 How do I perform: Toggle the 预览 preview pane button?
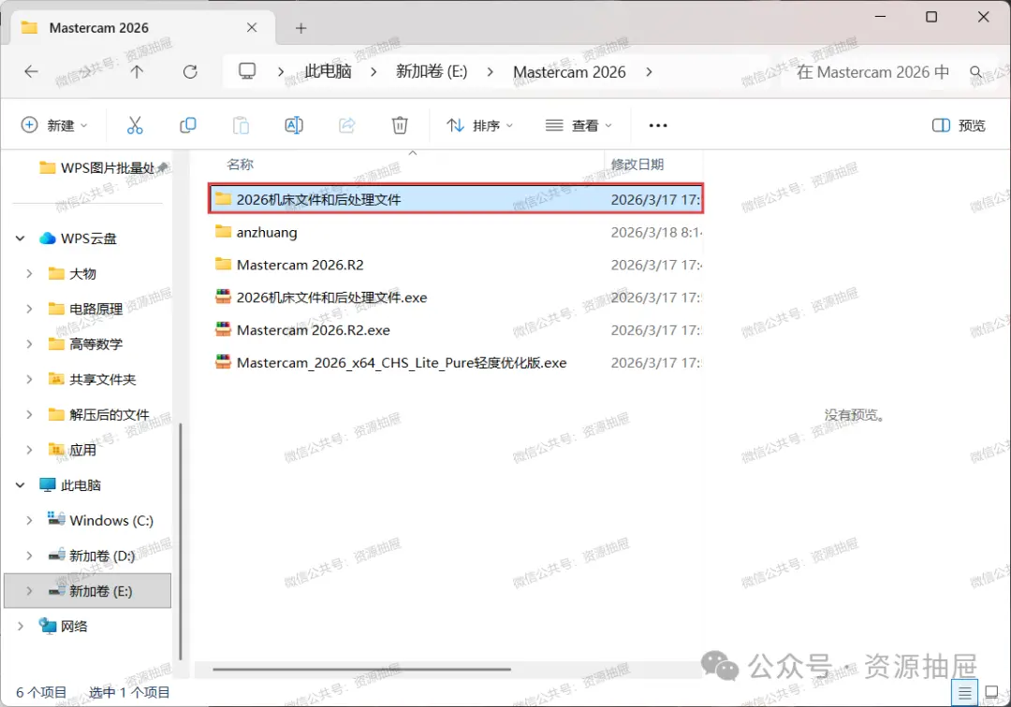pyautogui.click(x=959, y=125)
